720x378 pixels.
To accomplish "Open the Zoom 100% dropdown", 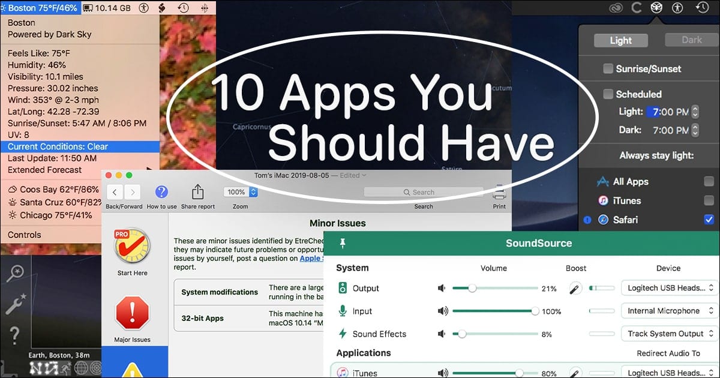I will coord(241,192).
